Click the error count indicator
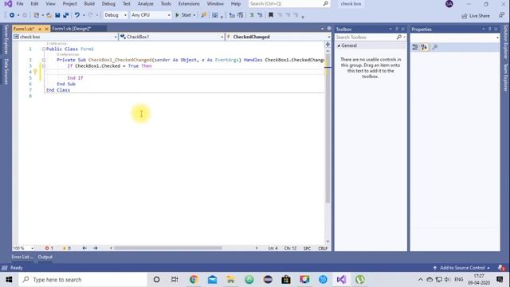Image resolution: width=510 pixels, height=287 pixels. 49,248
